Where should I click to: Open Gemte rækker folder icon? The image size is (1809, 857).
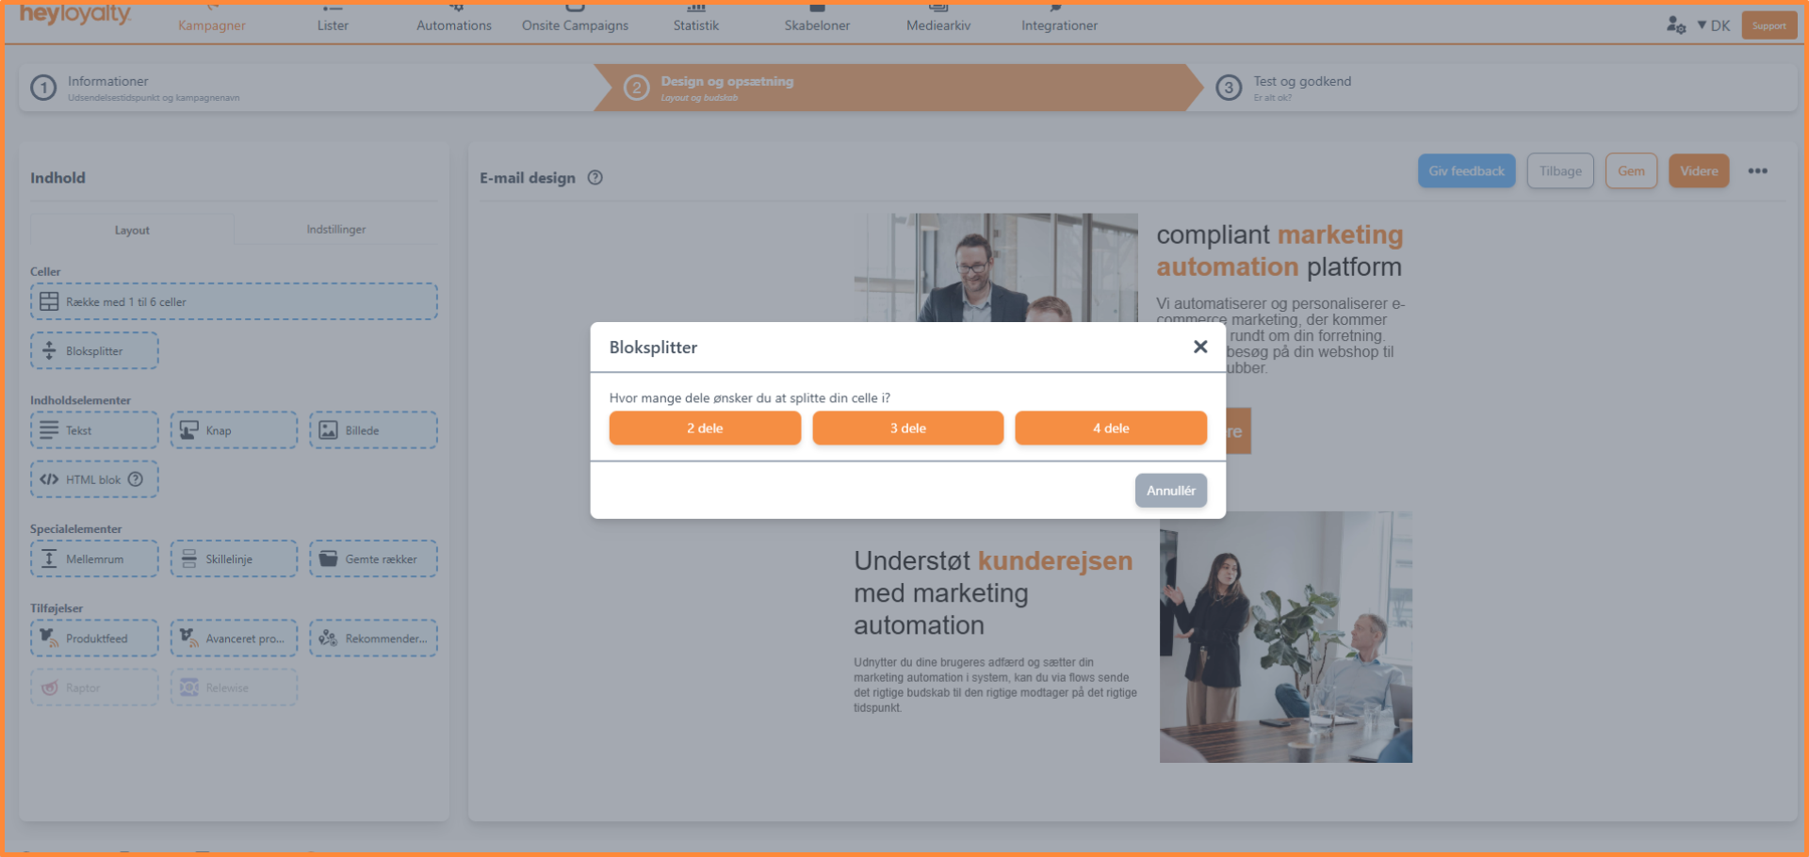coord(328,559)
